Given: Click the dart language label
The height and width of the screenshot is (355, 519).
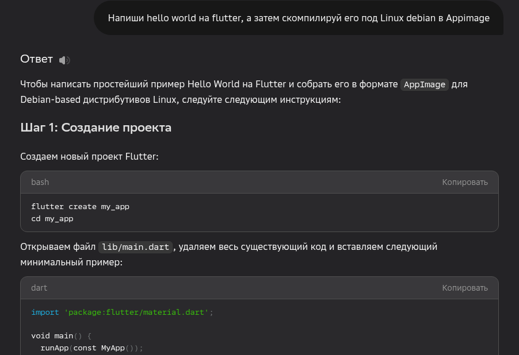Looking at the screenshot, I should tap(39, 288).
